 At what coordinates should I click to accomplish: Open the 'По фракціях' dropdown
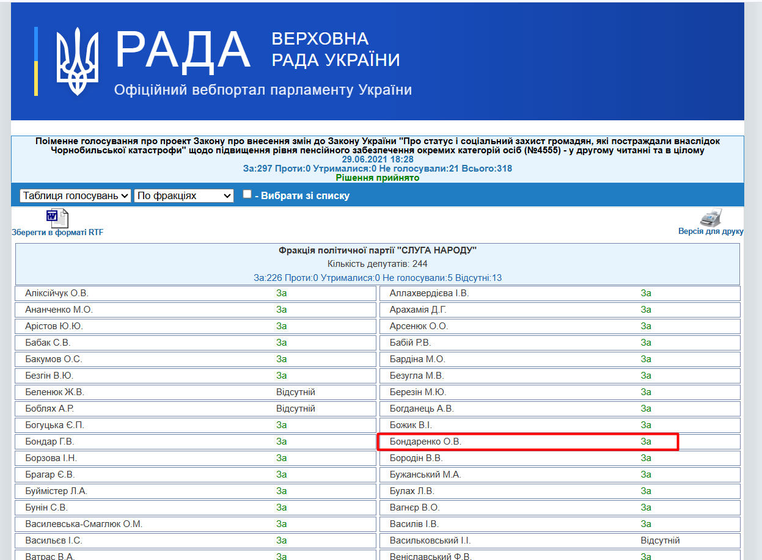point(184,195)
